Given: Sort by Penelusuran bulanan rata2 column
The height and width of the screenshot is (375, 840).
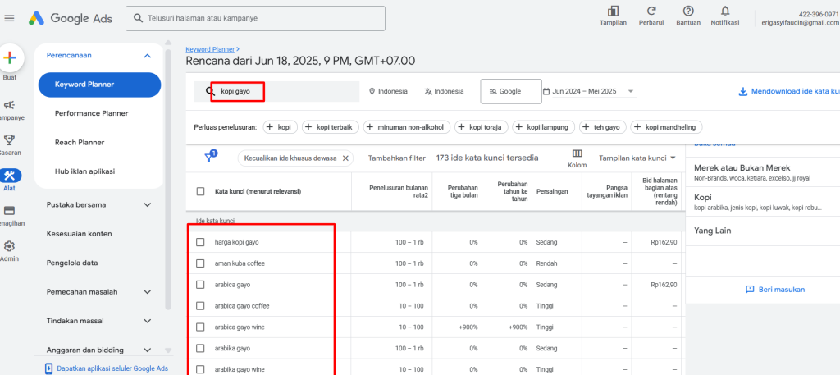Looking at the screenshot, I should click(x=399, y=191).
